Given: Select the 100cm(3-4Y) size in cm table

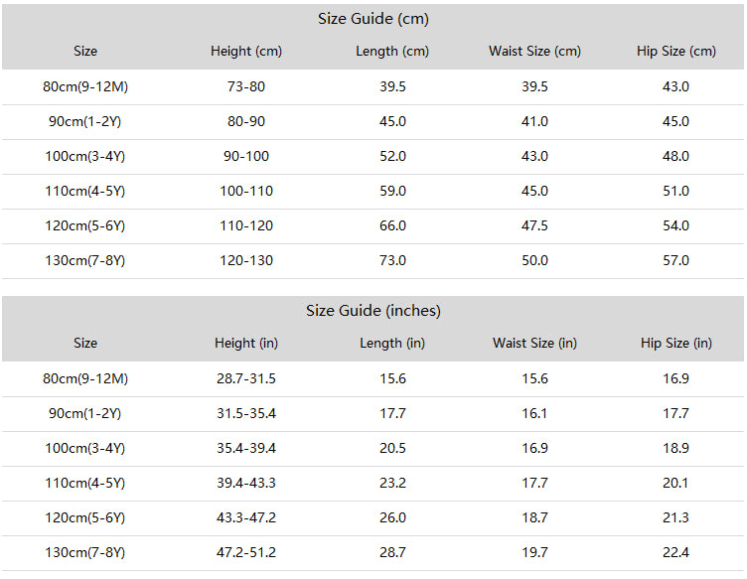Looking at the screenshot, I should [84, 156].
